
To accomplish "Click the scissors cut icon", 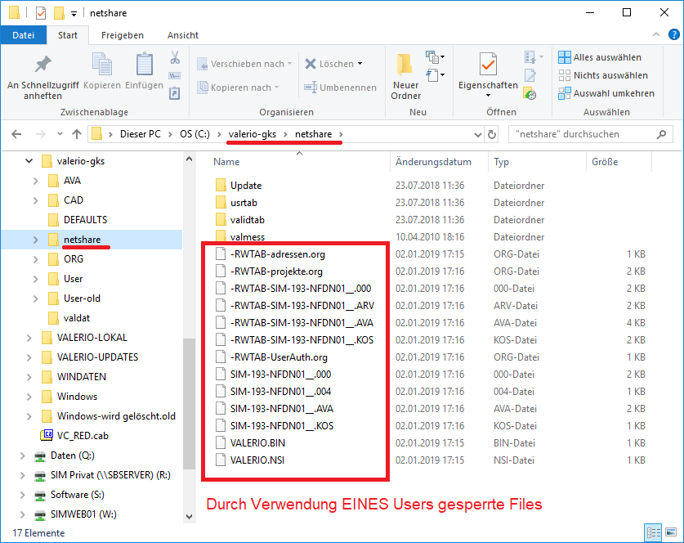I will (175, 58).
